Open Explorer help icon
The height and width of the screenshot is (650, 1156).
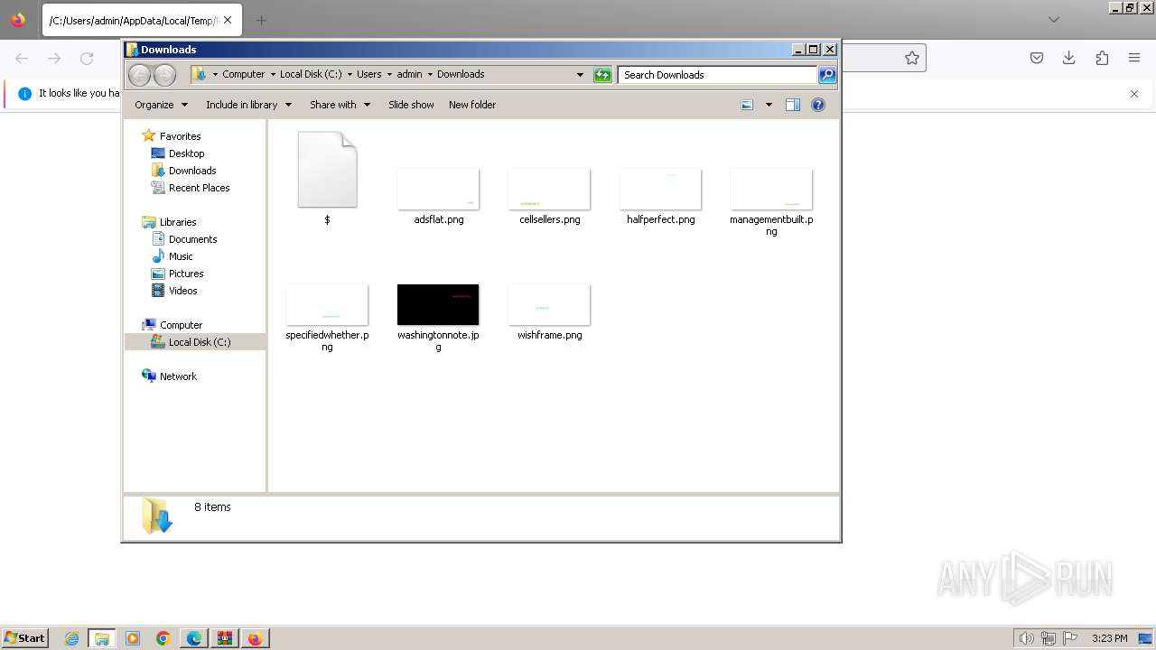[818, 105]
